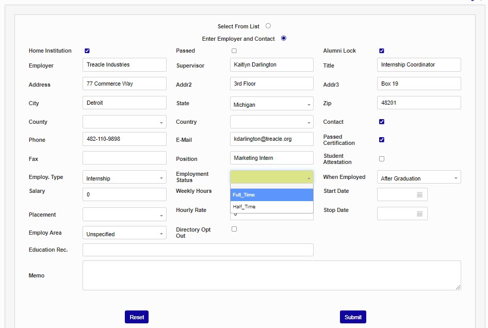This screenshot has width=488, height=328.
Task: Uncheck the Home Institution checkbox
Action: coord(87,51)
